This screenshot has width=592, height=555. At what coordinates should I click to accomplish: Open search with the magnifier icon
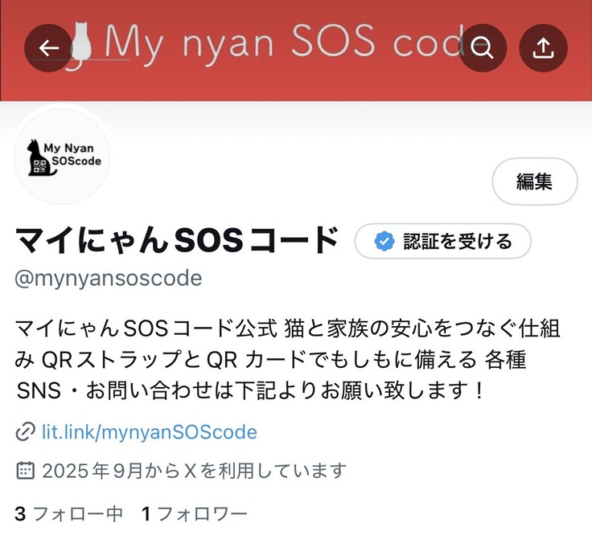482,48
